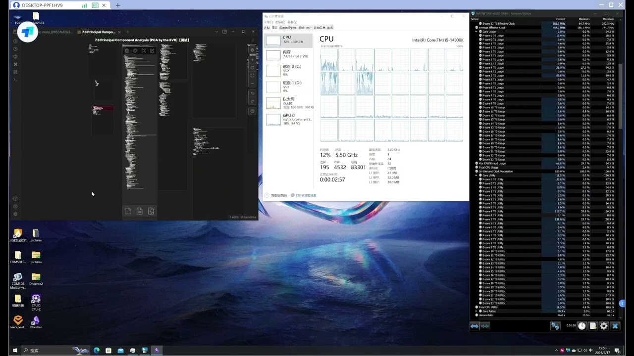This screenshot has height=356, width=634.
Task: Click the HWiNFO network computers icon
Action: tap(555, 326)
